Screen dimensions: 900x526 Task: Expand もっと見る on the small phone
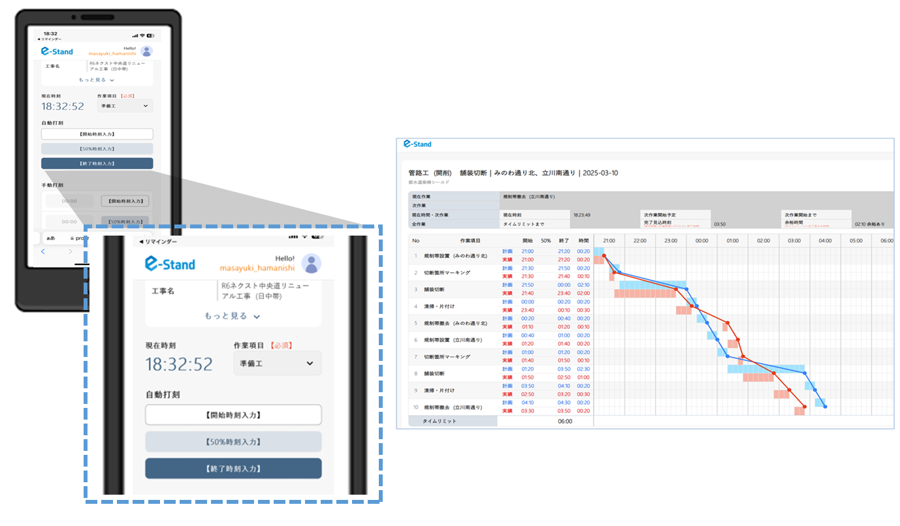(x=97, y=80)
